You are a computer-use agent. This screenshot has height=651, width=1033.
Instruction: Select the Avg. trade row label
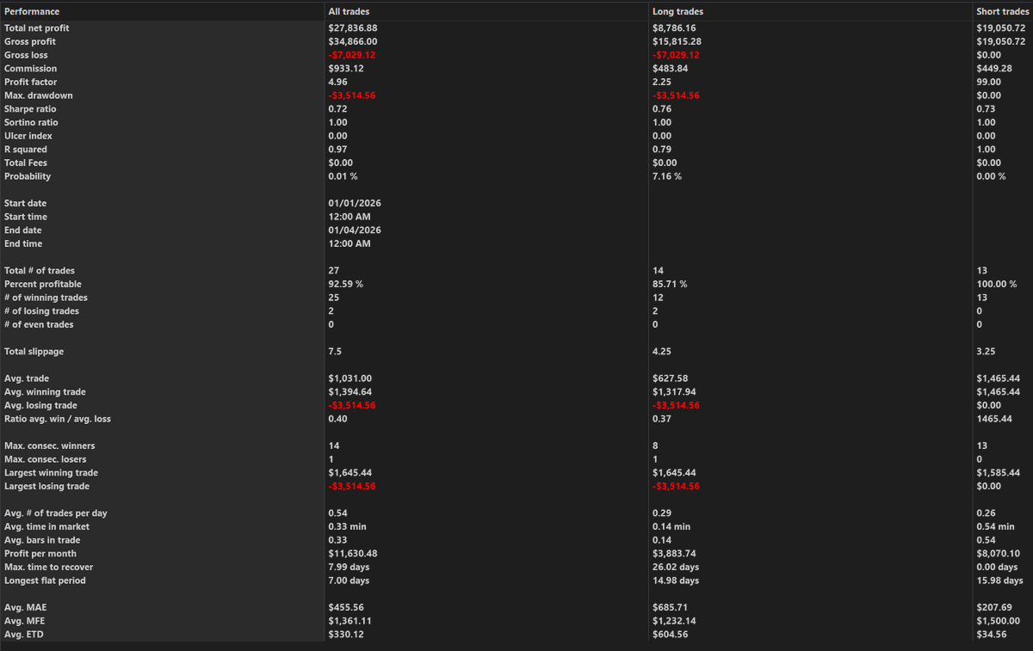(x=27, y=378)
